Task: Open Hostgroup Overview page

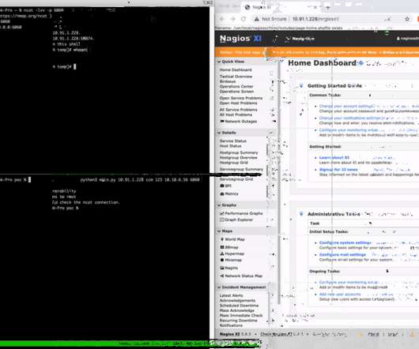Action: click(239, 157)
